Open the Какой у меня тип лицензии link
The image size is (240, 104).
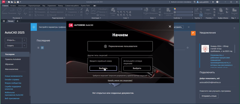[120, 80]
